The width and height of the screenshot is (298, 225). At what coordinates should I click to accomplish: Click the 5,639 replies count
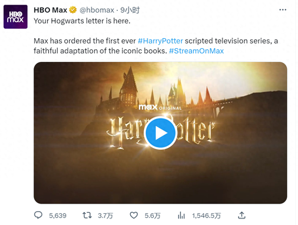point(58,216)
